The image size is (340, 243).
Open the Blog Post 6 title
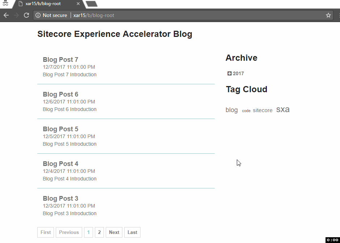60,94
